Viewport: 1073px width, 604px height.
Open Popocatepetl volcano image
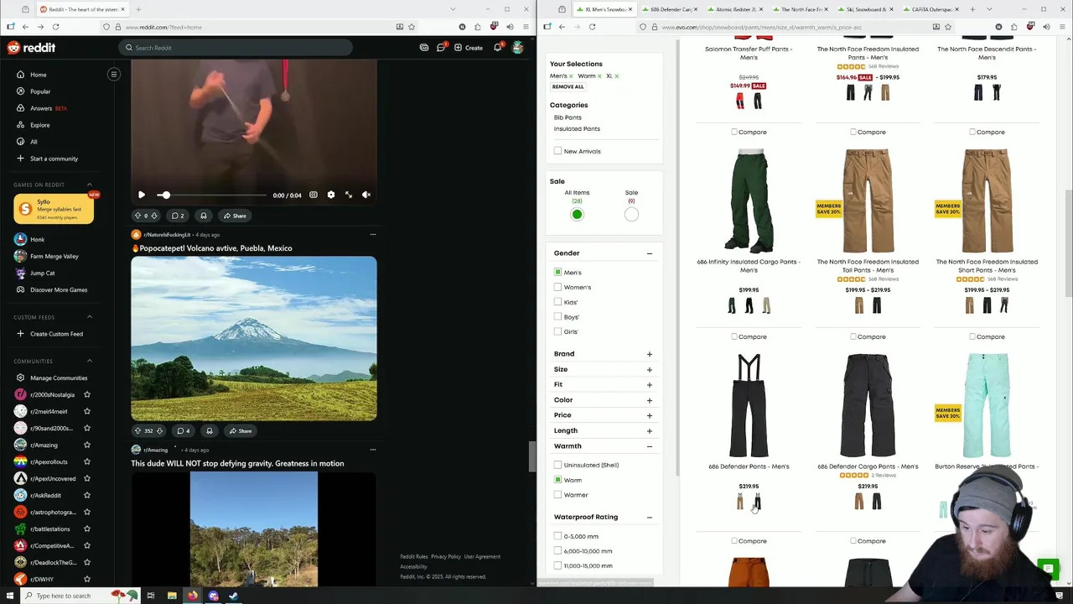254,338
